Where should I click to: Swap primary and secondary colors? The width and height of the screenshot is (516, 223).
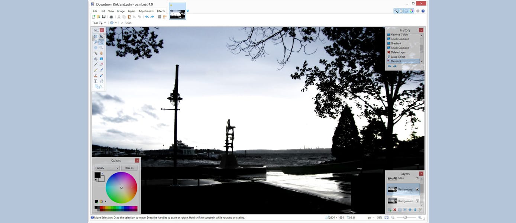tap(103, 173)
